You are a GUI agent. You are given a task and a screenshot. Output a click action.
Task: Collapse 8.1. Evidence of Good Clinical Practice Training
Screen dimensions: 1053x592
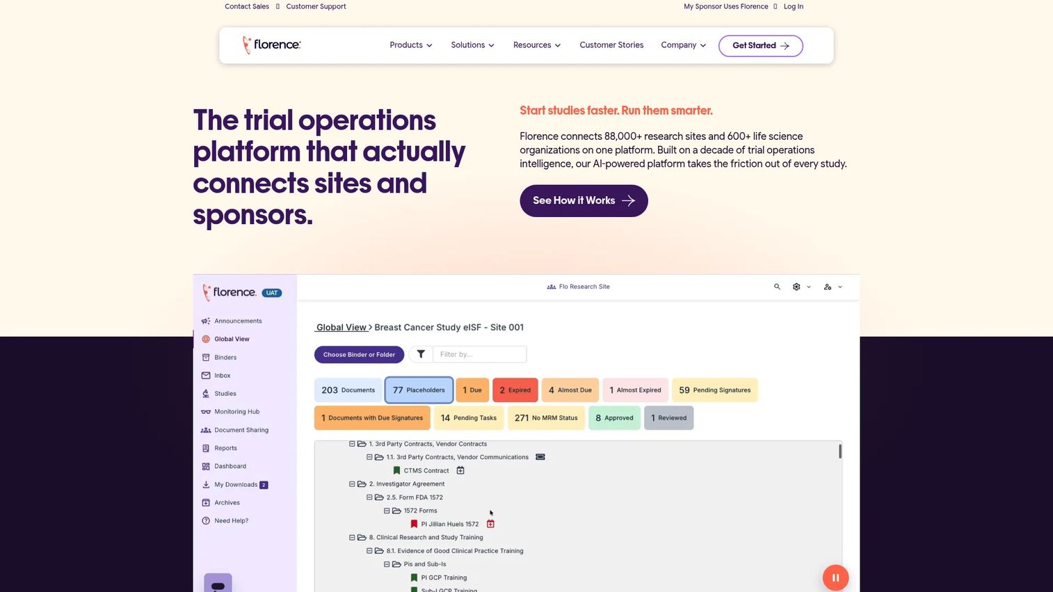369,551
